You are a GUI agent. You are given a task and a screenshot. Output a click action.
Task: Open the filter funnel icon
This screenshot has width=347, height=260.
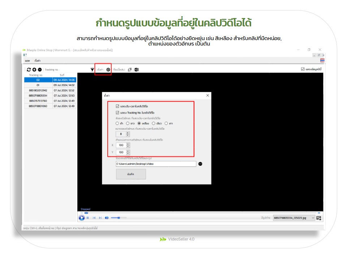tap(92, 69)
